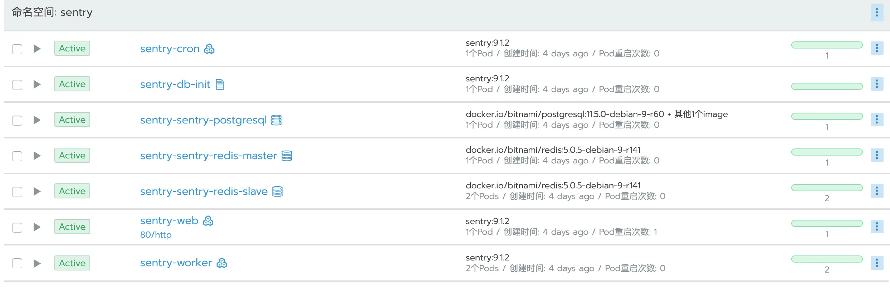This screenshot has width=890, height=289.
Task: Tick the sentry-worker checkbox
Action: coord(17,263)
